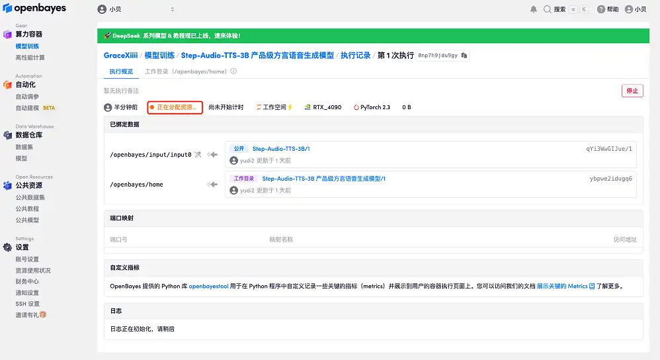Open the Step-Audio-TTS-3B 产品级方言语音生成模型/1 link
Viewport: 660px width, 360px height.
pos(323,179)
